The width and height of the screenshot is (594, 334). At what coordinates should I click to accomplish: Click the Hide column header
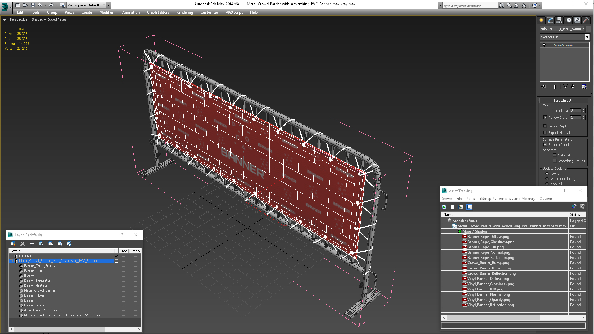tap(123, 251)
